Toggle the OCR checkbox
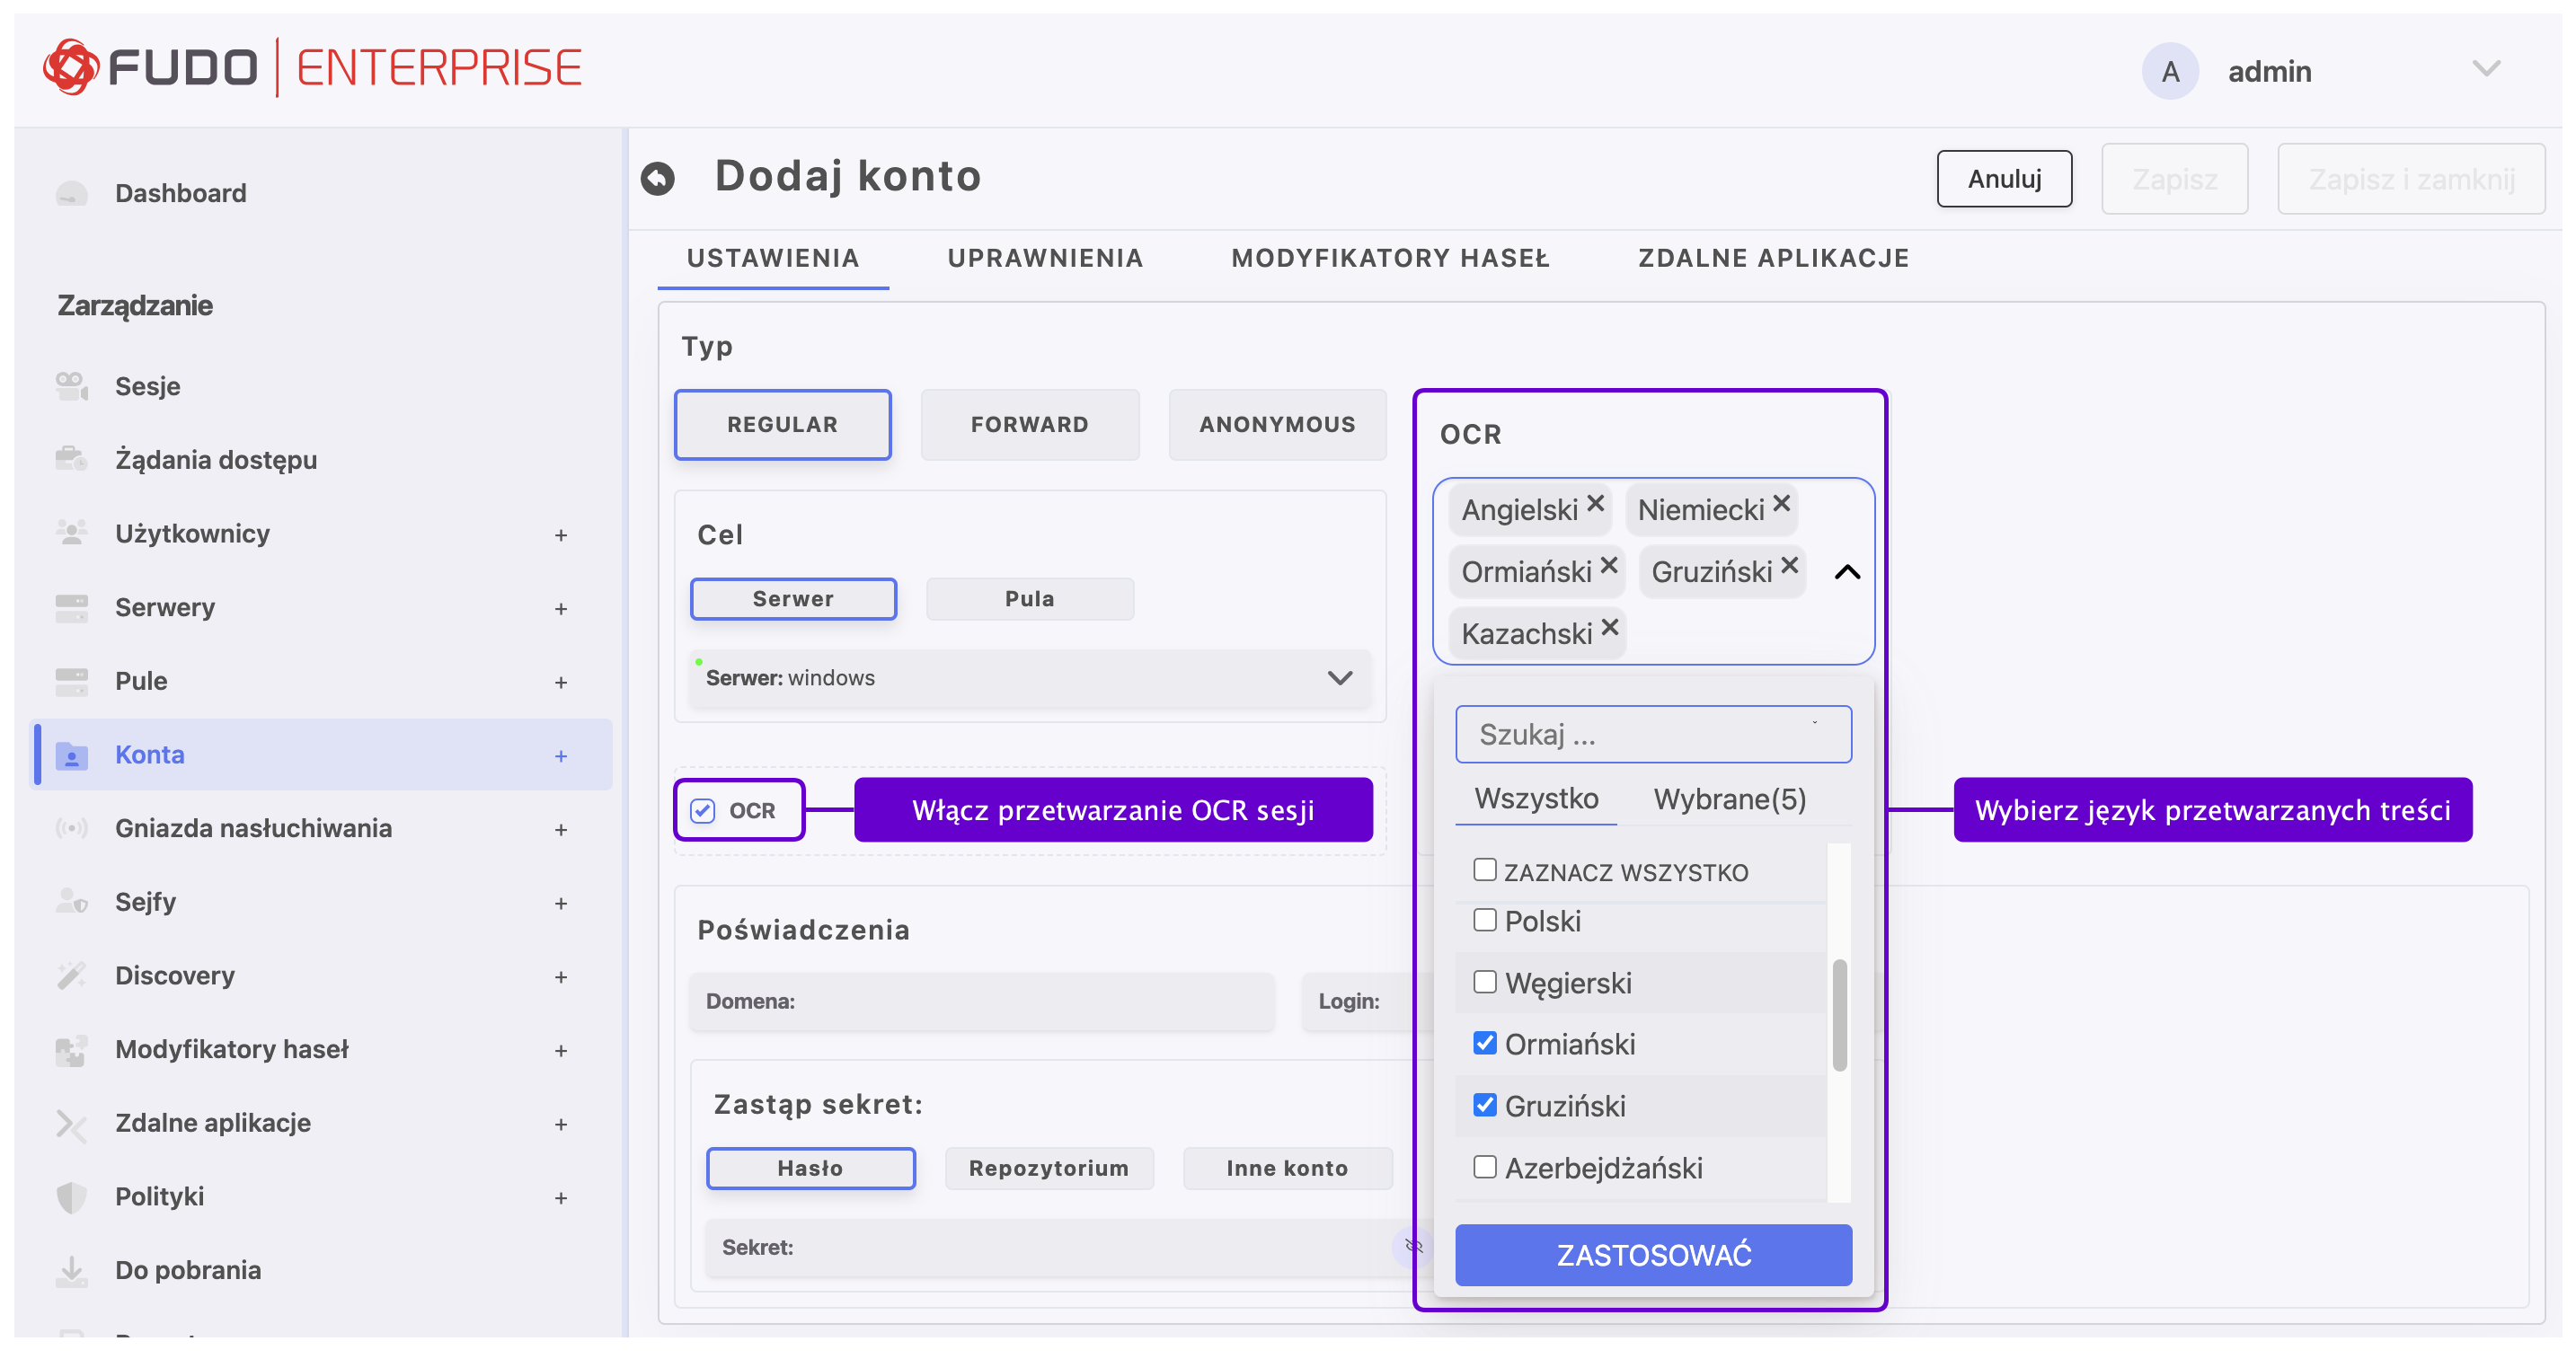The width and height of the screenshot is (2576, 1359). pos(703,811)
